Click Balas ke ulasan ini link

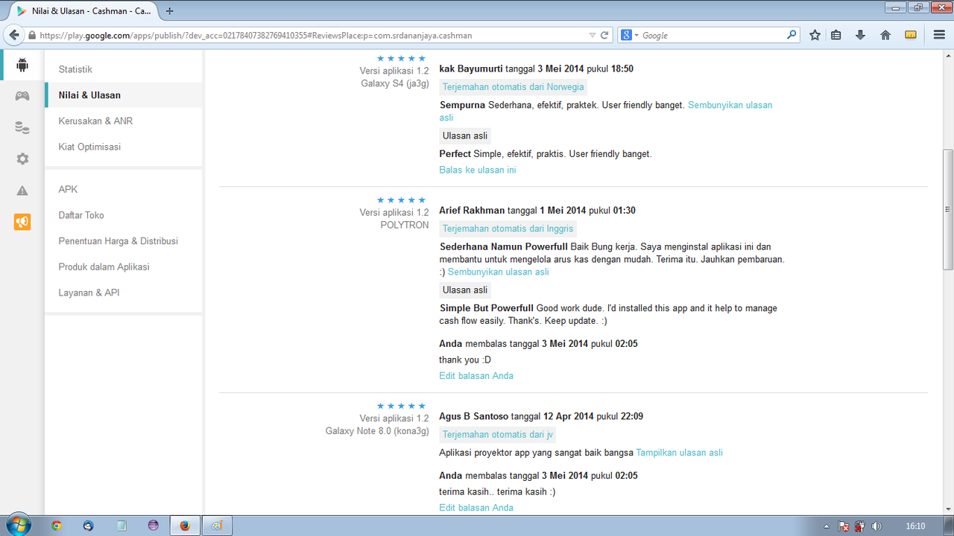click(x=478, y=170)
